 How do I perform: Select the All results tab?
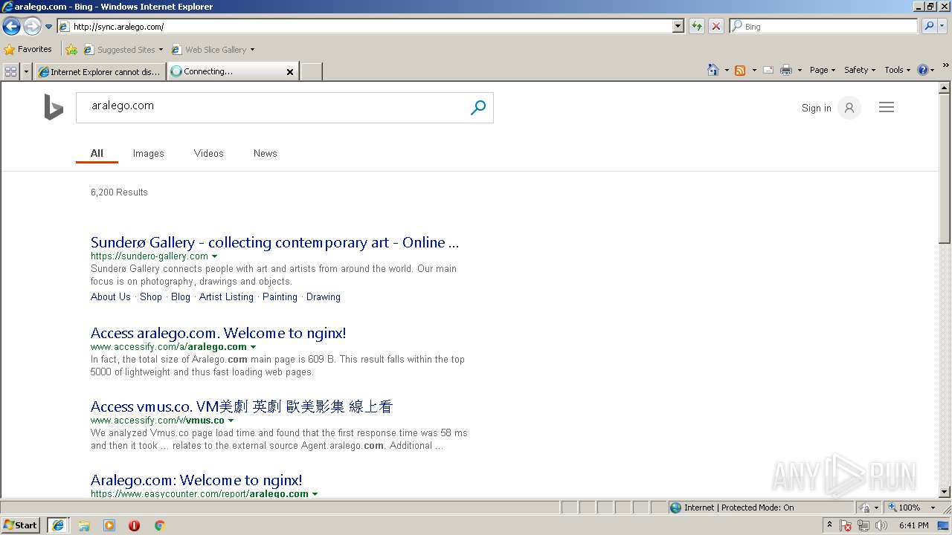point(97,153)
